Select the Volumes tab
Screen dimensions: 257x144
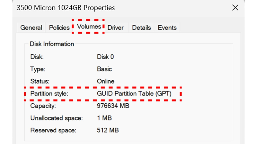click(x=89, y=27)
